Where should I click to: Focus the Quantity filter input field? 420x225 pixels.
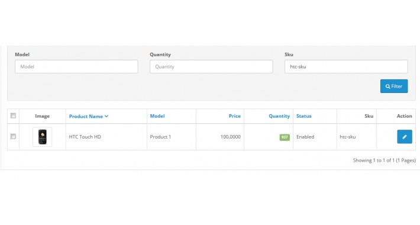pyautogui.click(x=211, y=66)
